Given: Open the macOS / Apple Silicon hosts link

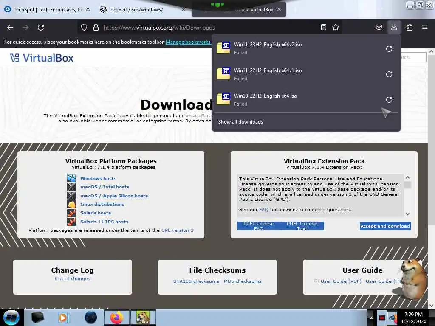Looking at the screenshot, I should click(114, 196).
